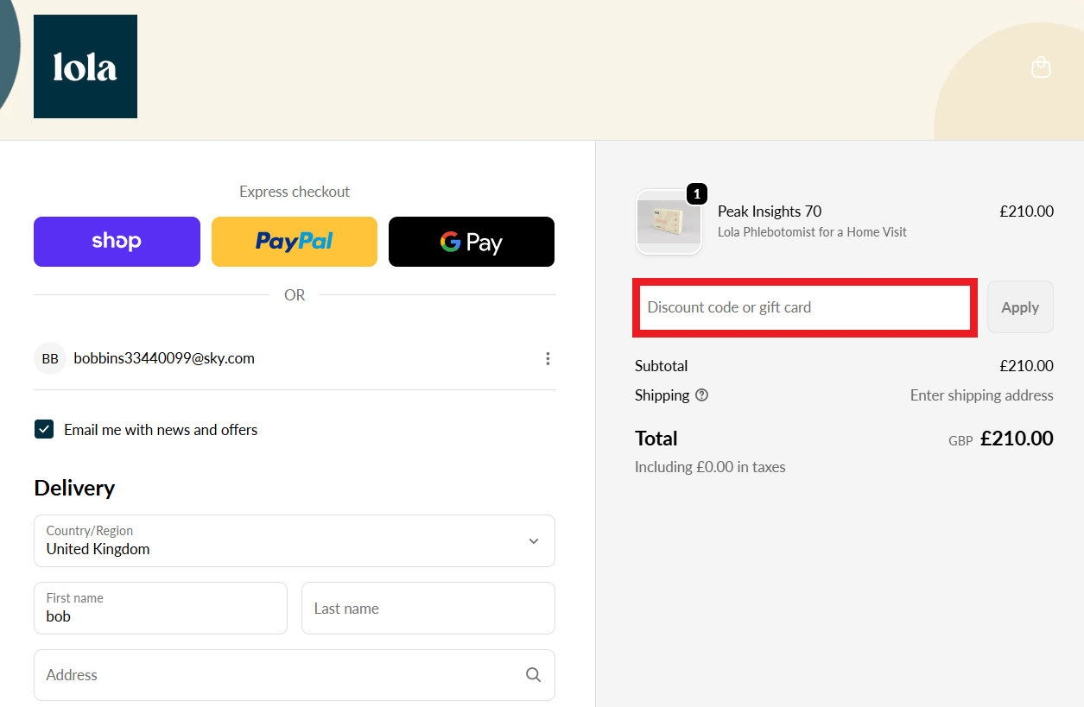The width and height of the screenshot is (1084, 707).
Task: Click the bobbins33440099@sky.com email entry
Action: tap(164, 358)
